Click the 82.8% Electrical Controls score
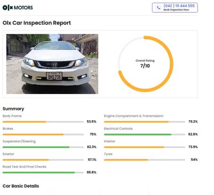 [x=193, y=134]
